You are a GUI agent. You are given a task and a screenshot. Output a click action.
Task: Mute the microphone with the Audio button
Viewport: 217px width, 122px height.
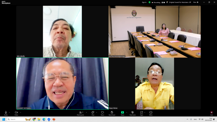point(6,113)
